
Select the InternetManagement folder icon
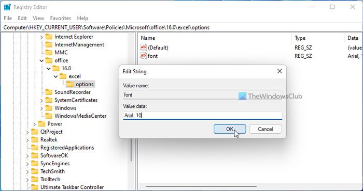tap(49, 44)
